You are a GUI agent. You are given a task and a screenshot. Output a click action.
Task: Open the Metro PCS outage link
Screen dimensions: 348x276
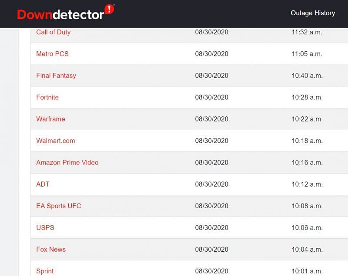52,54
